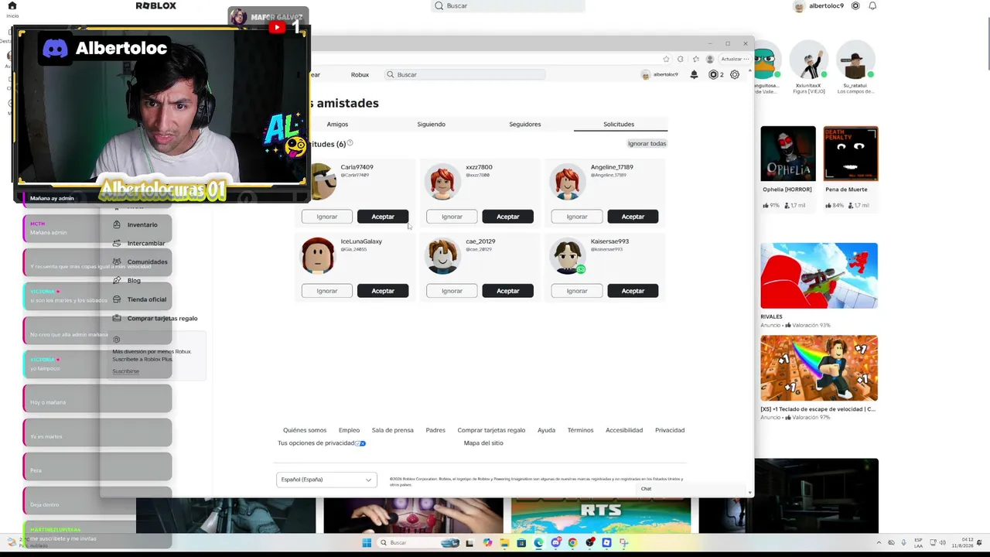Screen dimensions: 990x557
Task: Open the Mapa del sitio link
Action: [x=483, y=443]
